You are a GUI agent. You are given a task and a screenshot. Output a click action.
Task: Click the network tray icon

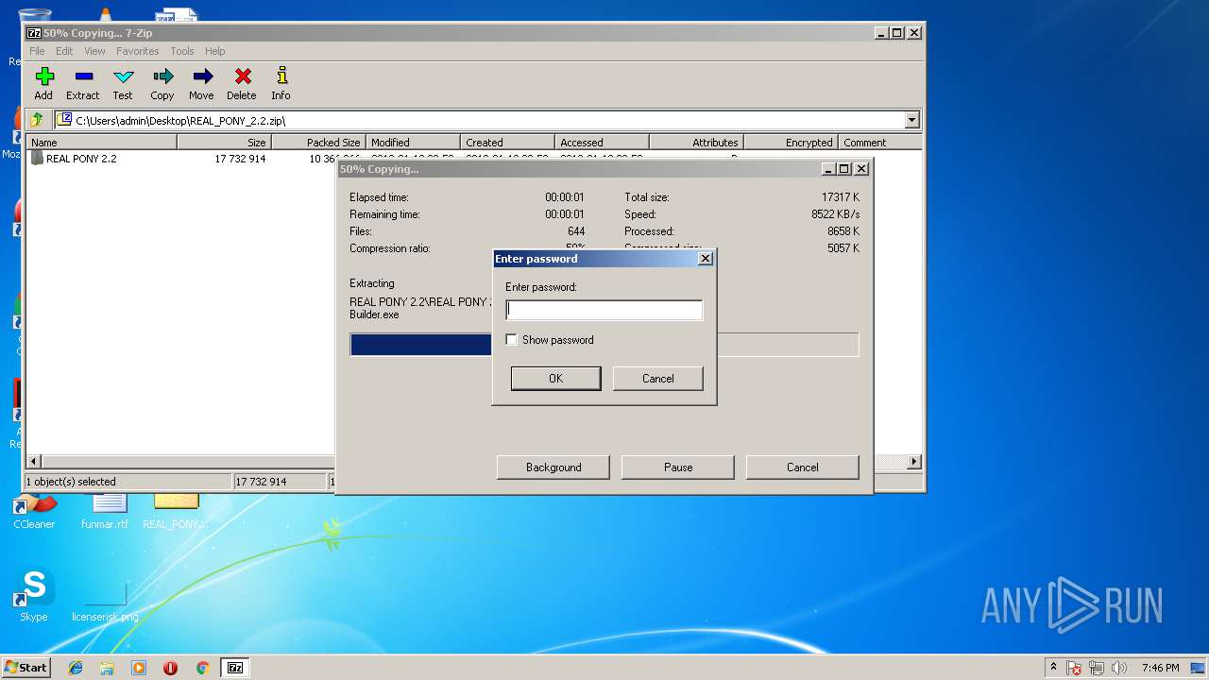tap(1097, 668)
